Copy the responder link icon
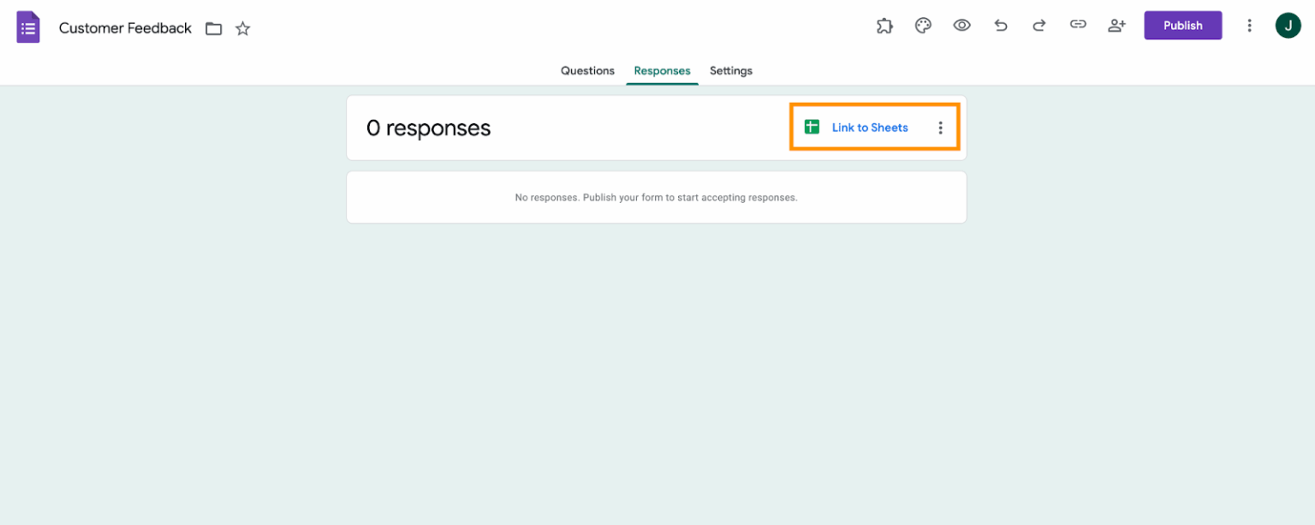This screenshot has height=525, width=1315. click(x=1078, y=26)
